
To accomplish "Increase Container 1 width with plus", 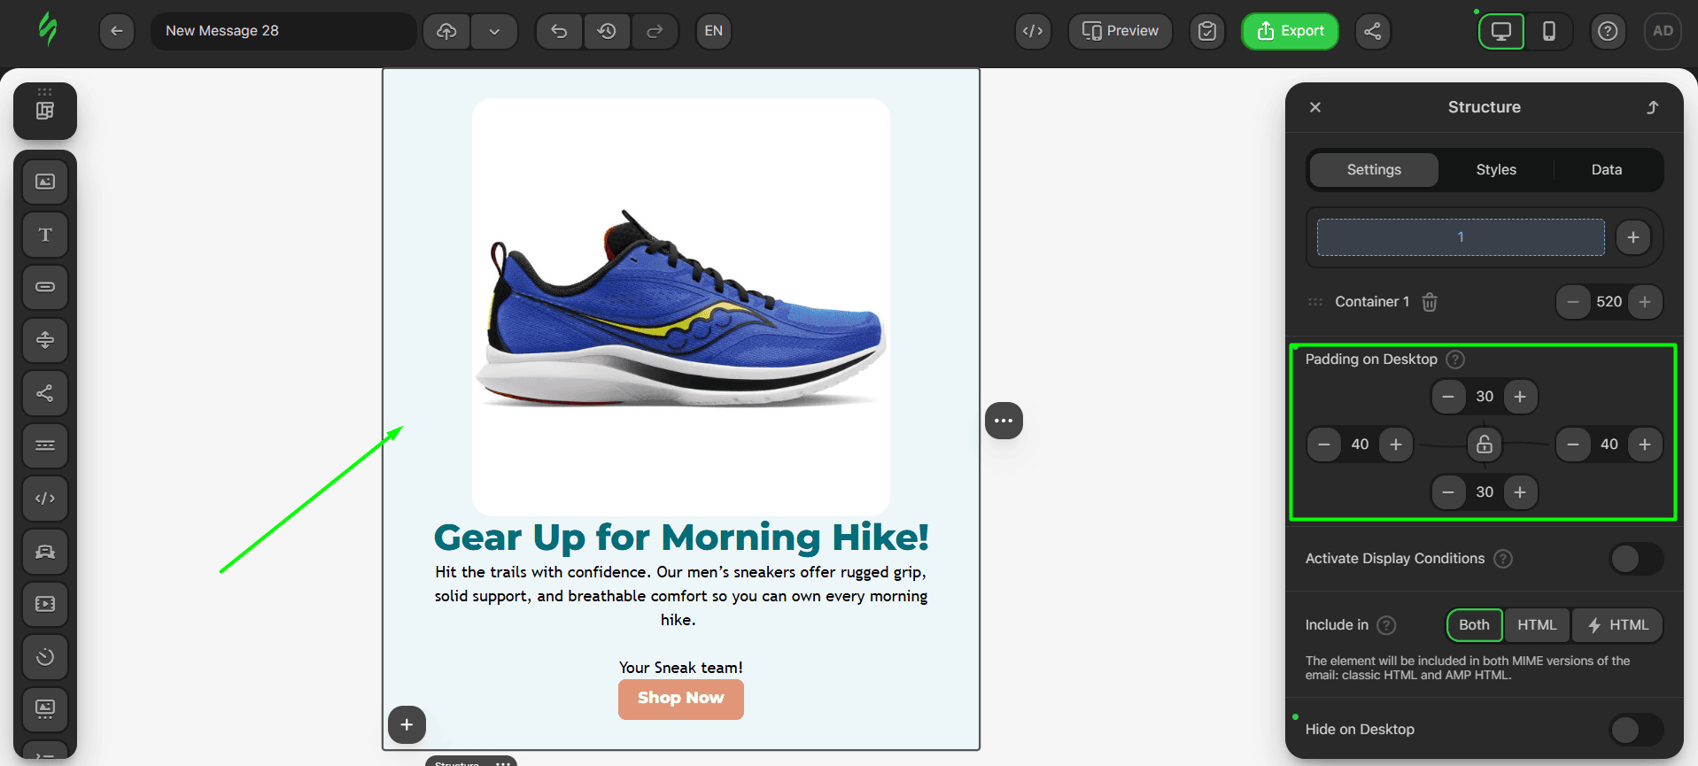I will [1645, 302].
